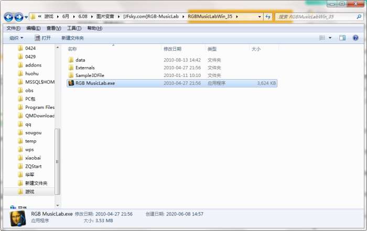Screen dimensions: 367x231
Task: Click the change view icon
Action: [322, 38]
